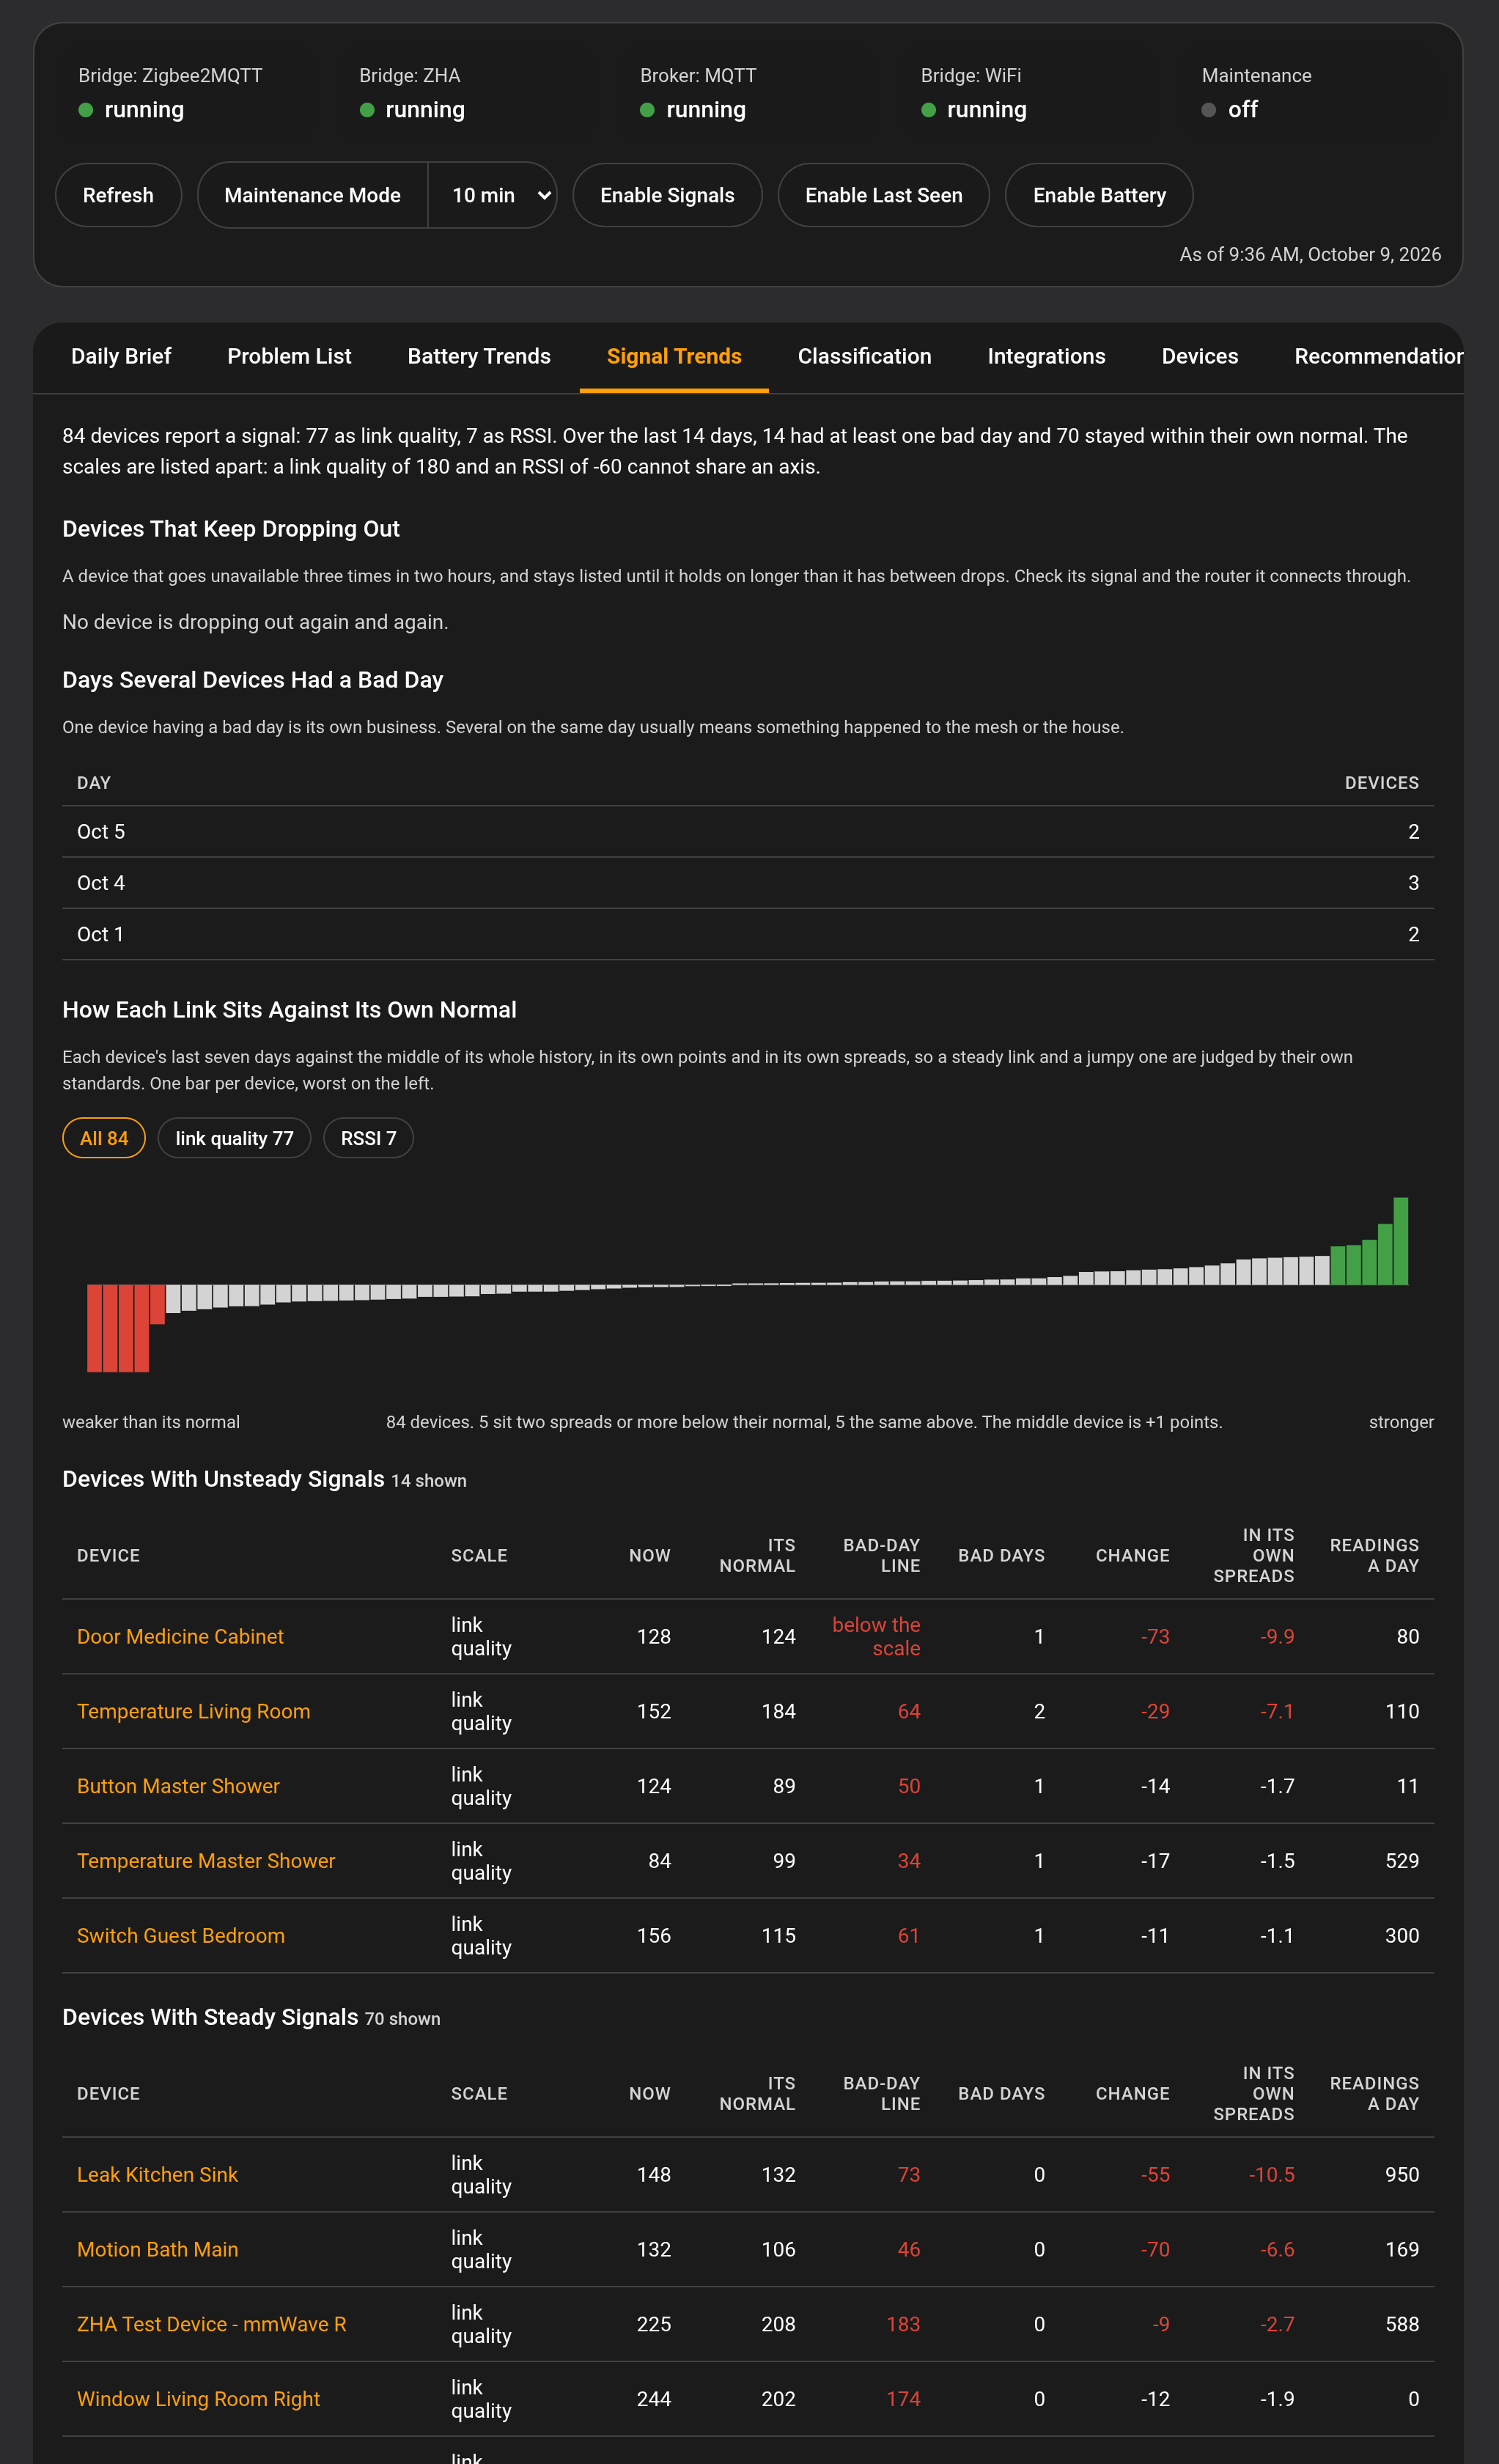Click the Broker: MQTT running status
Image resolution: width=1499 pixels, height=2464 pixels.
[692, 109]
